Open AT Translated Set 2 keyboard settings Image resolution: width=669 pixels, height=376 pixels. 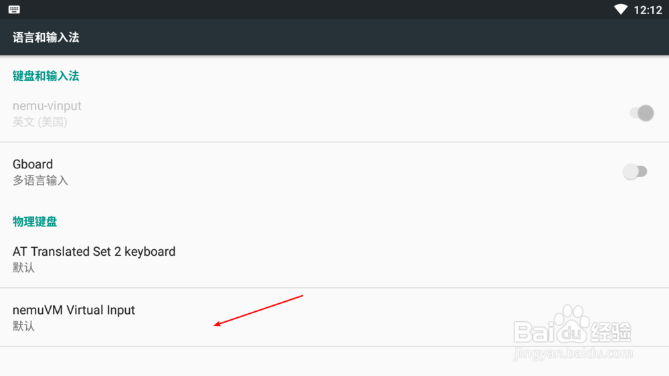coord(94,252)
